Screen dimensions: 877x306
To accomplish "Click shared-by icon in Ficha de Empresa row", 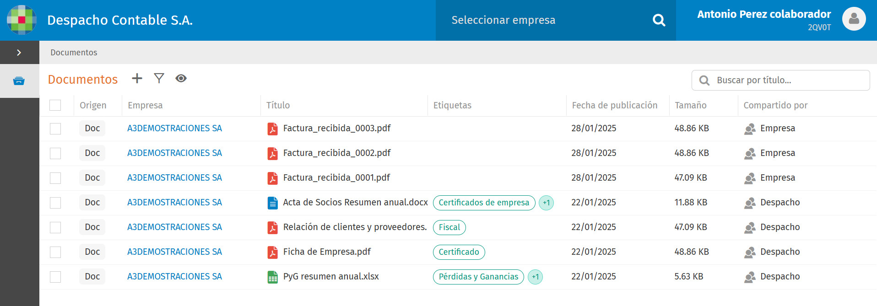I will pos(750,252).
